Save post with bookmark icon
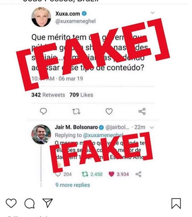 pyautogui.click(x=176, y=203)
